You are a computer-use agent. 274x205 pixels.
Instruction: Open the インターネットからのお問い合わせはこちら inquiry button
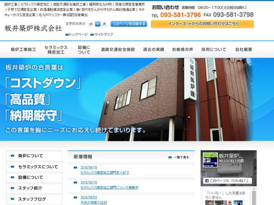tap(202, 24)
